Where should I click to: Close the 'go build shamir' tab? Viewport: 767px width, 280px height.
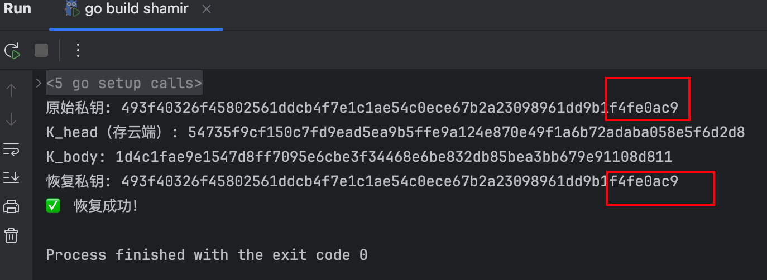(x=206, y=9)
